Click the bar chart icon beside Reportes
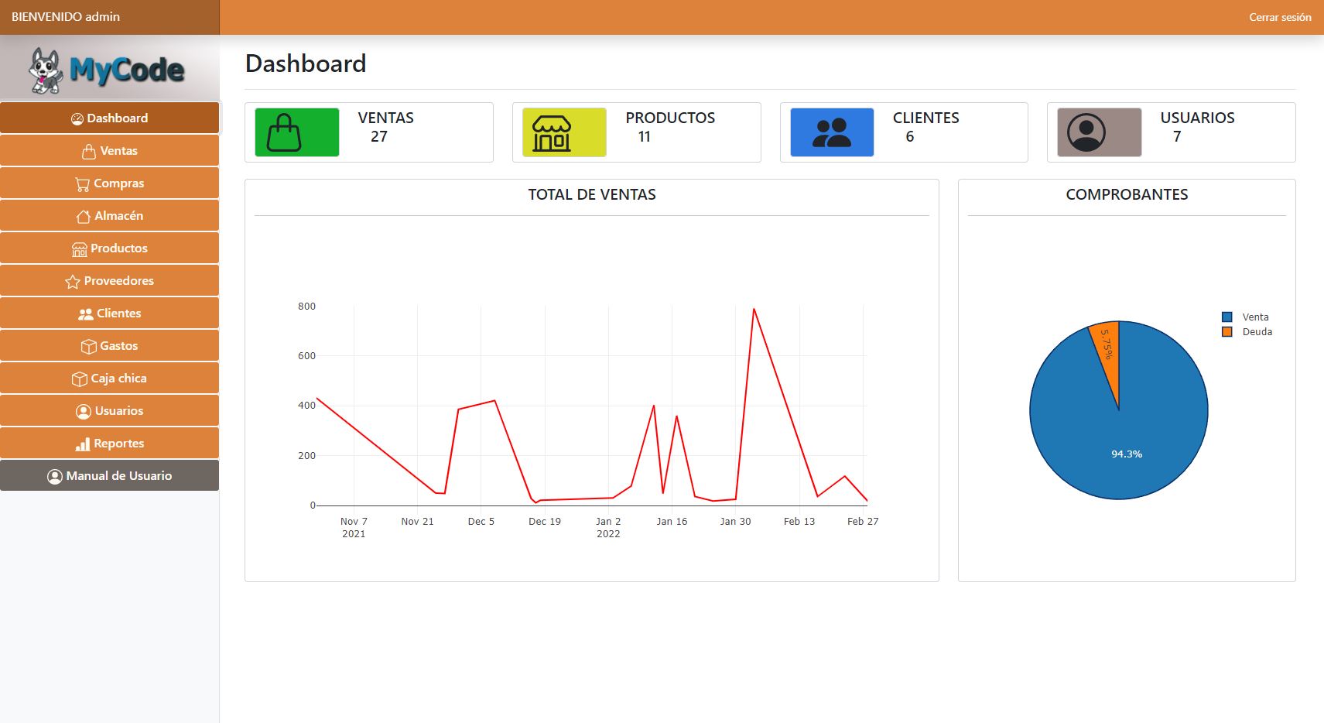1324x723 pixels. (x=82, y=444)
